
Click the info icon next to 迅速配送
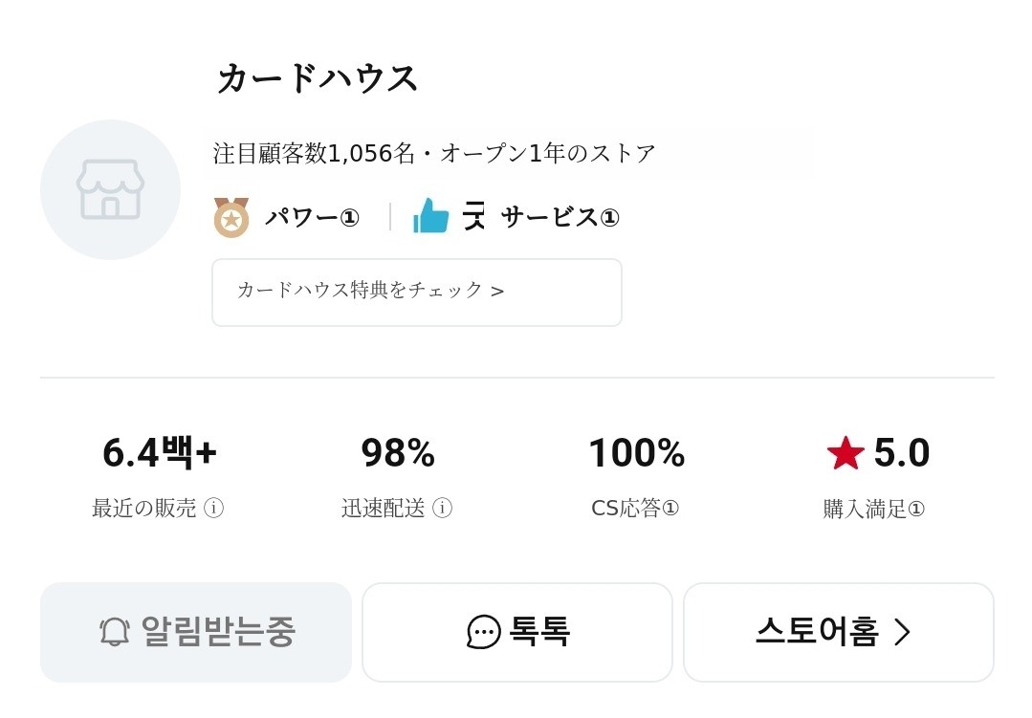(x=442, y=508)
